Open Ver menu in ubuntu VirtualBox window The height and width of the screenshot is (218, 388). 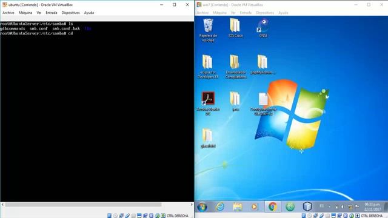point(39,13)
